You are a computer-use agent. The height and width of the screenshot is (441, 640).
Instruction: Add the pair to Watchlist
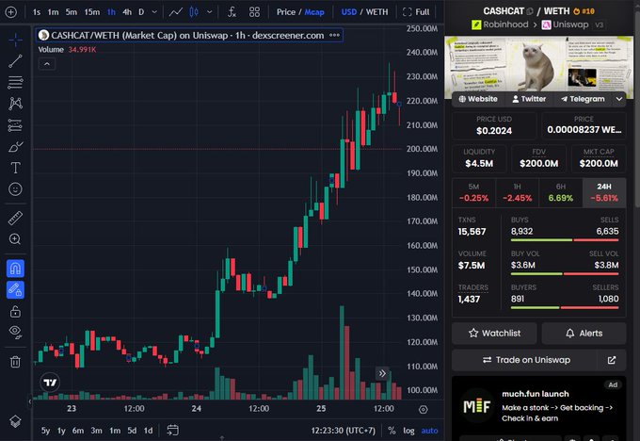coord(494,333)
